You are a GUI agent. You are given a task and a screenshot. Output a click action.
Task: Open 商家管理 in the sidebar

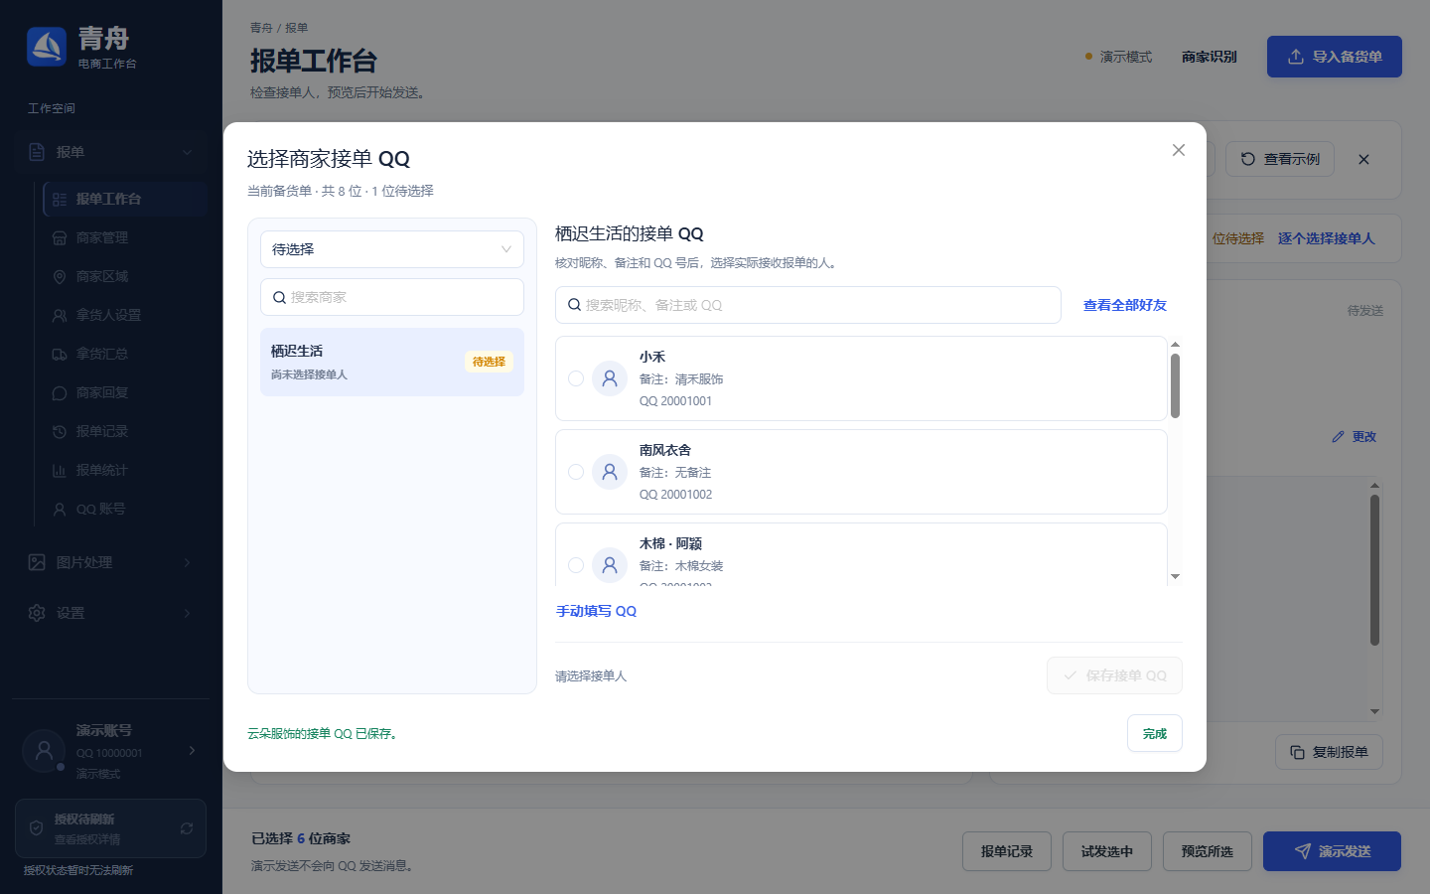pos(125,237)
